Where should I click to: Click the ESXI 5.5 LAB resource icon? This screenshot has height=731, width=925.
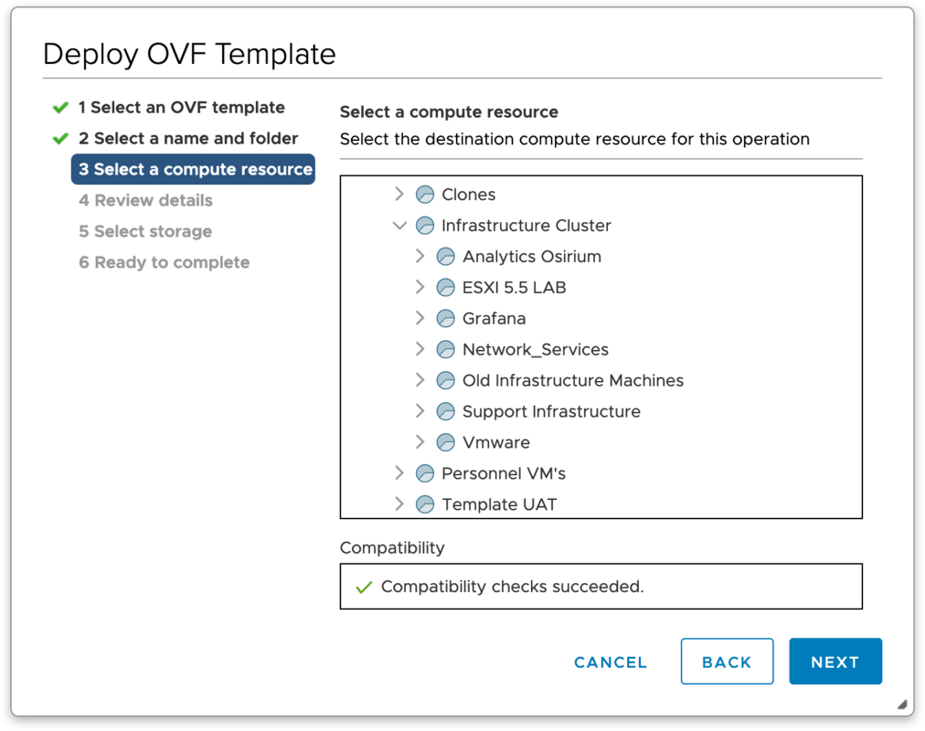click(445, 288)
